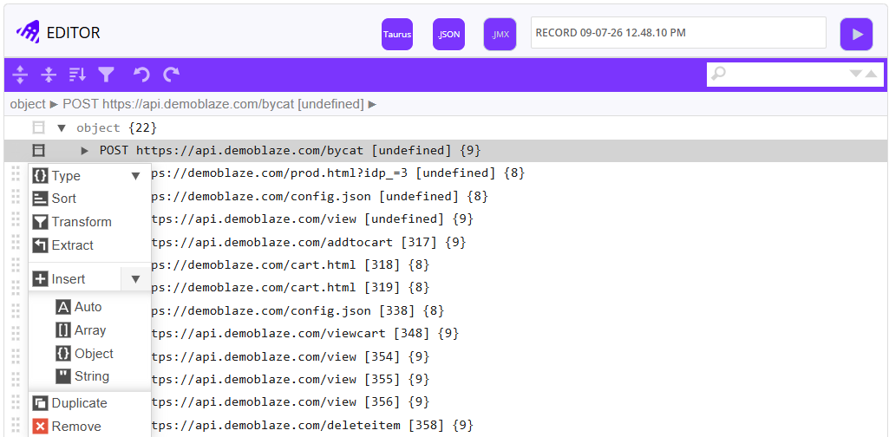Collapse all fields icon in toolbar
The image size is (889, 437).
49,75
